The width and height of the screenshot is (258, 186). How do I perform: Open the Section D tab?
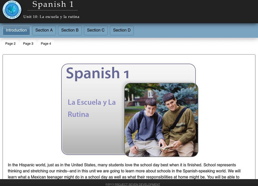tap(122, 30)
